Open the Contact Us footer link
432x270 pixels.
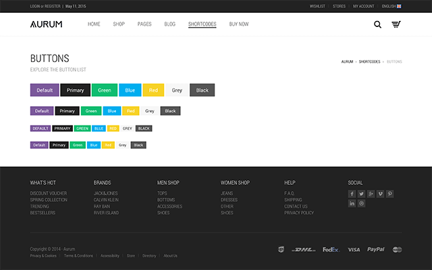[x=296, y=207]
